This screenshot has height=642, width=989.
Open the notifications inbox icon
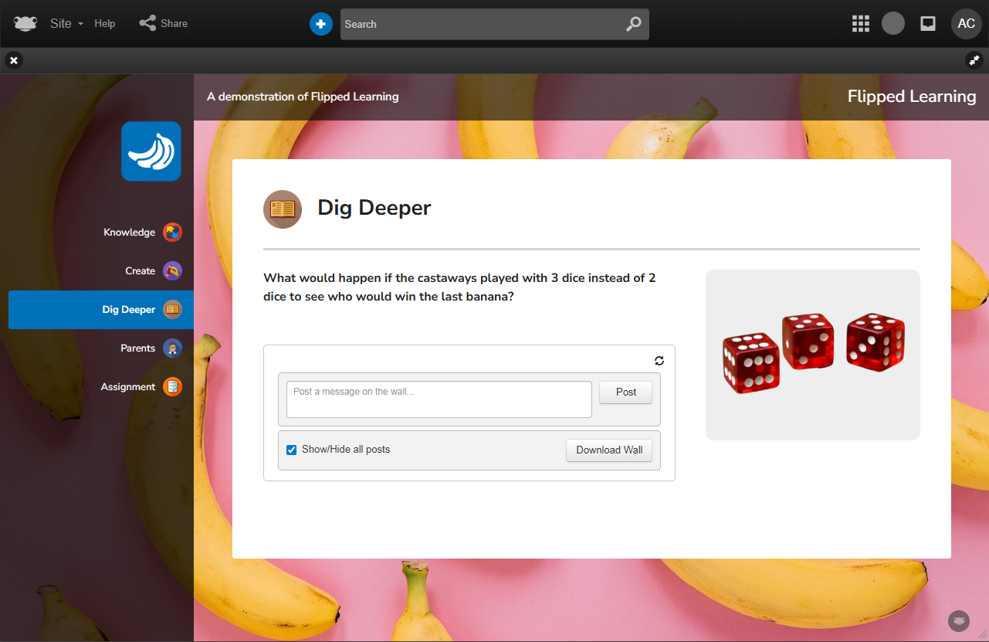[928, 24]
